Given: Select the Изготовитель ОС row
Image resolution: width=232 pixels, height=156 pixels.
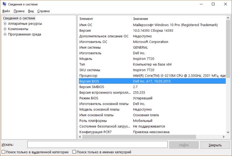Looking at the screenshot, I should [x=152, y=42].
